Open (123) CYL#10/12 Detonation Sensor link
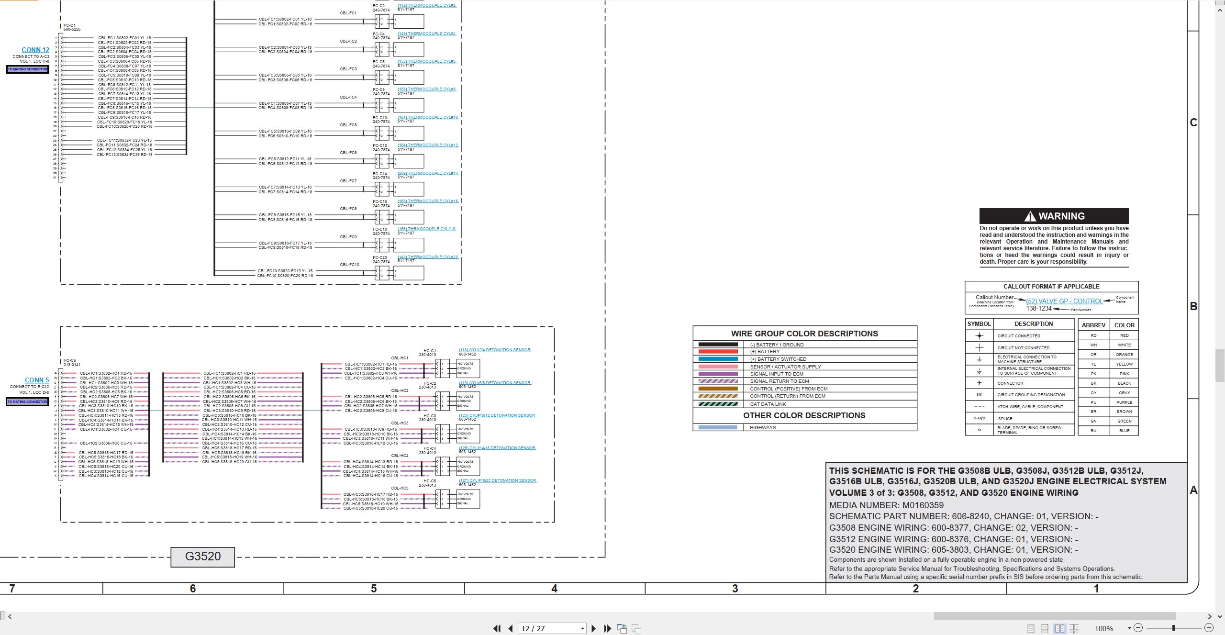 497,415
